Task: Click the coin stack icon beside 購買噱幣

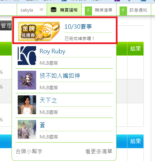Action: tap(53, 10)
